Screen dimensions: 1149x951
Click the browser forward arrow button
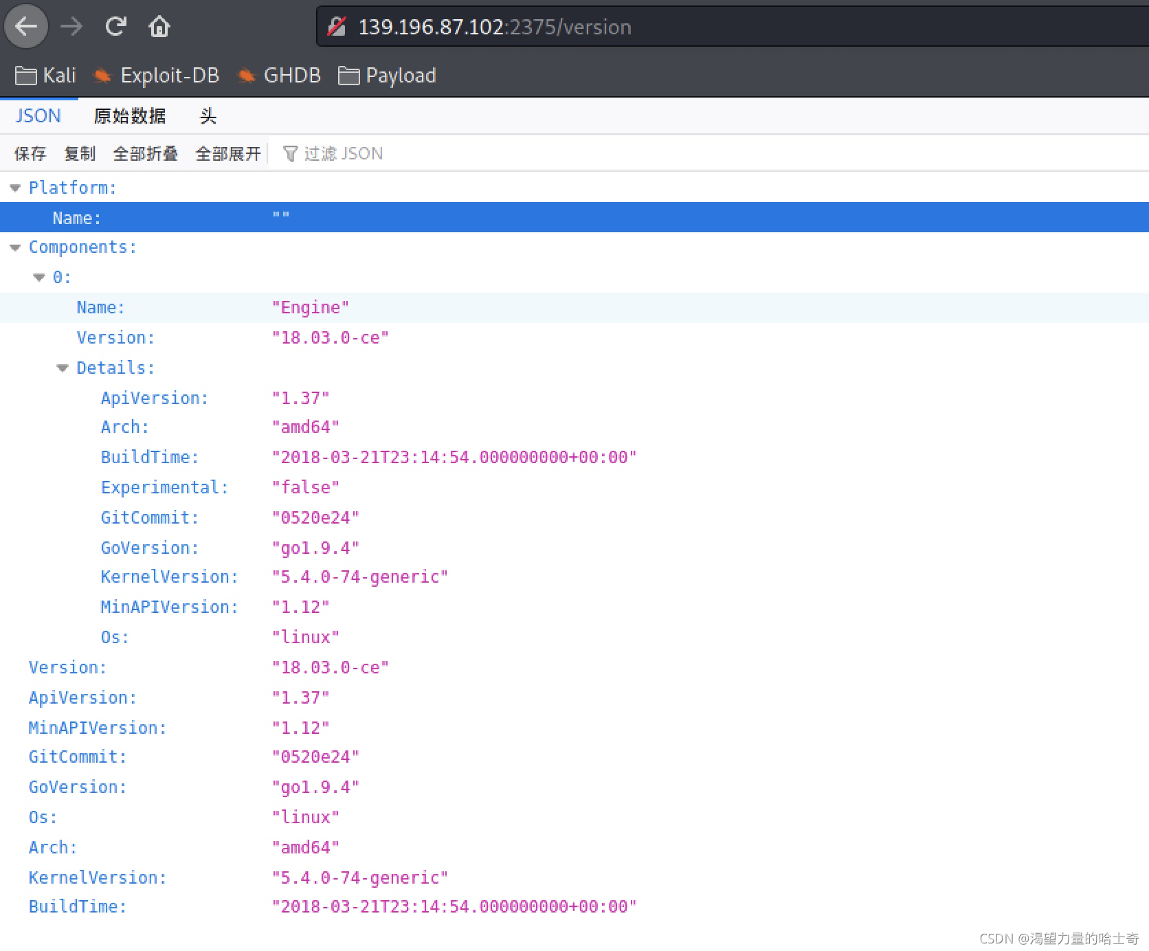click(71, 27)
